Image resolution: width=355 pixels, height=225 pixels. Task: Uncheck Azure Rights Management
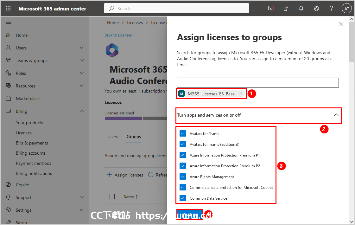coord(183,177)
